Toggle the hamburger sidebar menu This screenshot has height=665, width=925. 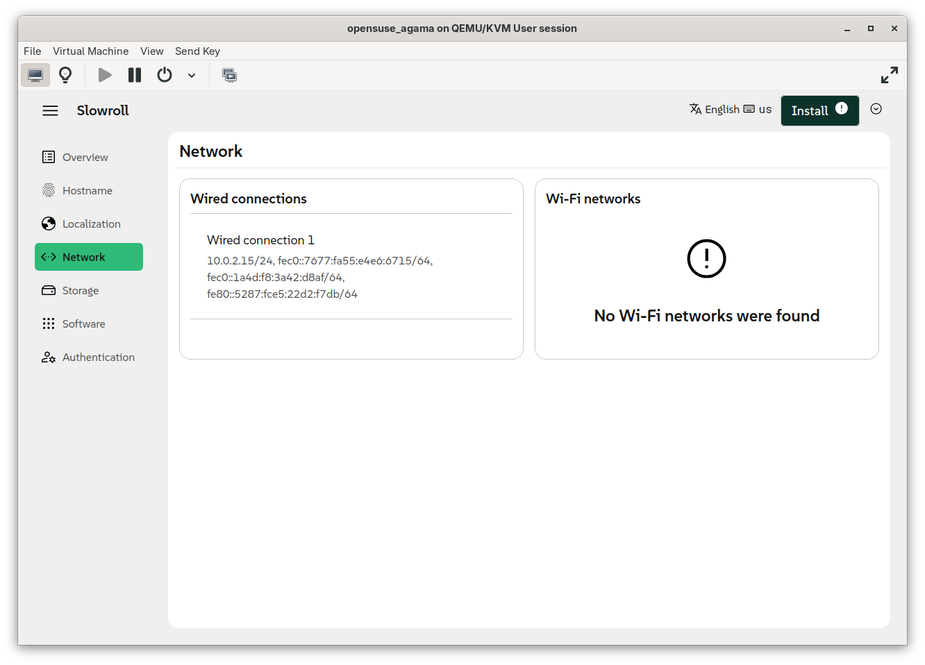click(50, 111)
